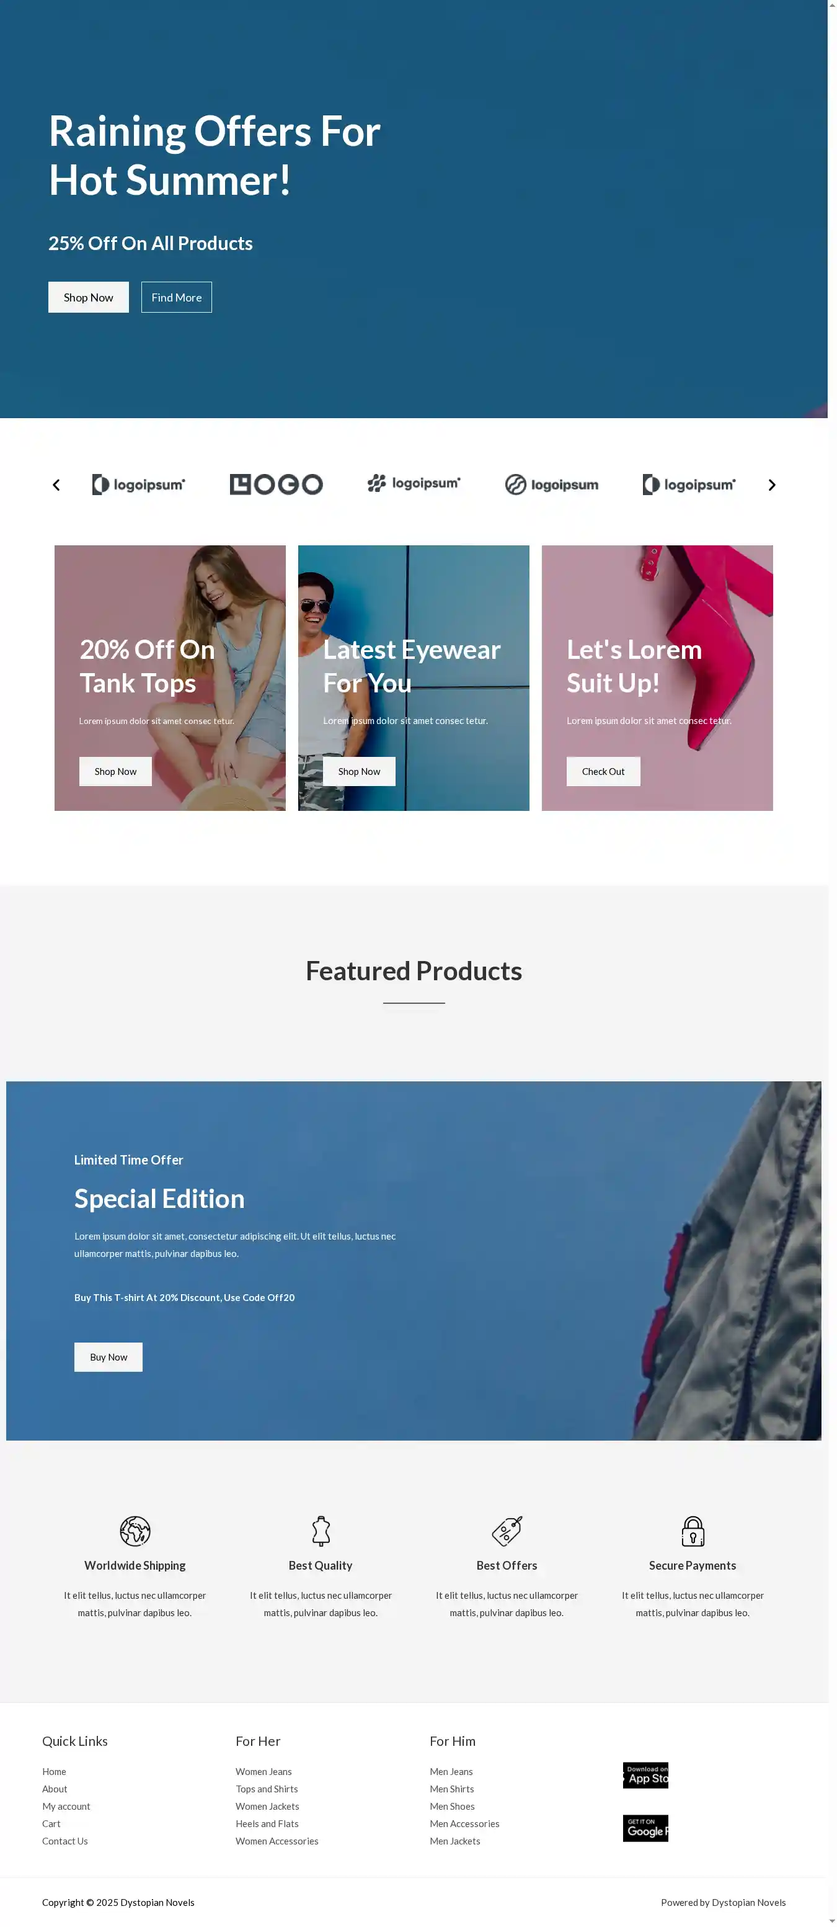Screen dimensions: 837x1927
Task: Click the blocky LOGO brand image
Action: [277, 485]
